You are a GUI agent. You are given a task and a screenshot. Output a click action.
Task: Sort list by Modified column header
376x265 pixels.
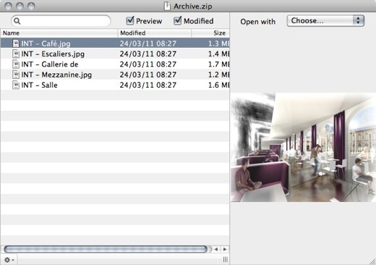155,33
